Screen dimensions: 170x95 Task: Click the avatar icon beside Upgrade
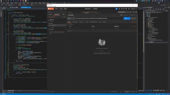[129, 9]
